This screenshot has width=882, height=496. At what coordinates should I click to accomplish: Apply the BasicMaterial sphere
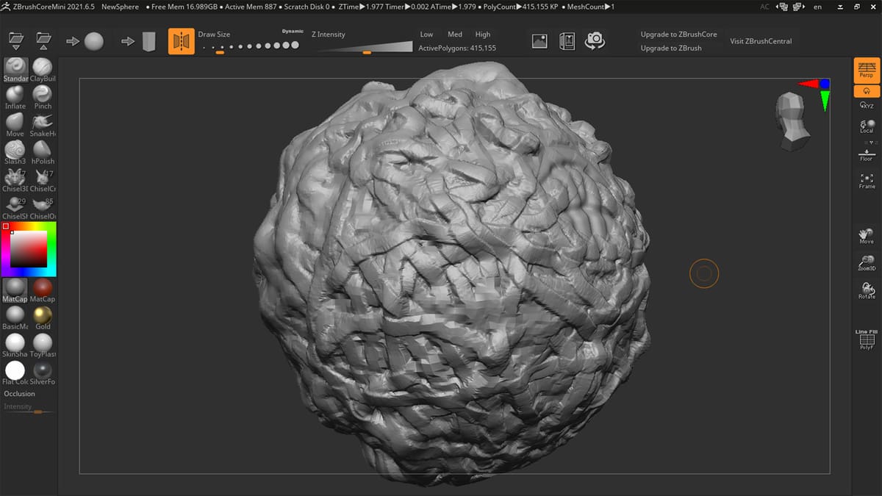15,317
